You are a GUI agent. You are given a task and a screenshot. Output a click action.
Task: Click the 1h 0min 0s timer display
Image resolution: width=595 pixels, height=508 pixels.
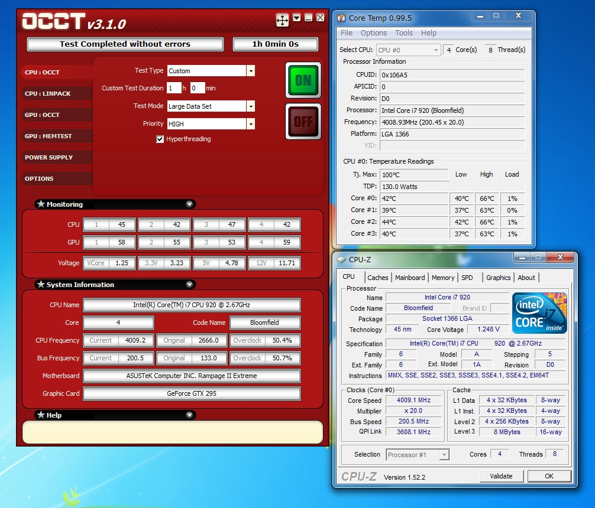pos(276,44)
